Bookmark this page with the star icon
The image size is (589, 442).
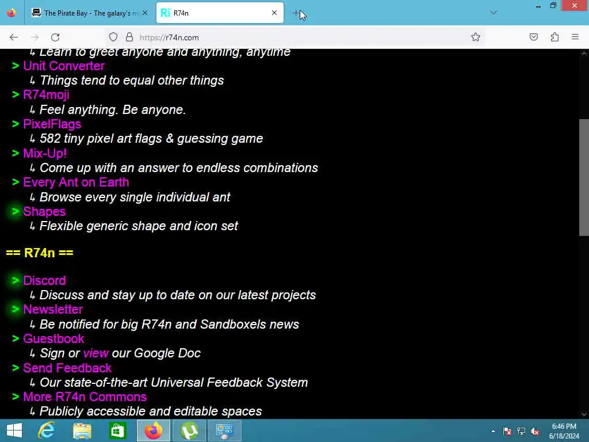(x=476, y=37)
